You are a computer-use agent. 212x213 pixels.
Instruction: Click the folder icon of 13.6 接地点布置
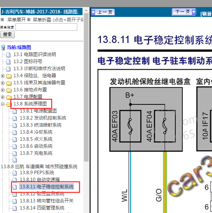click(9, 90)
